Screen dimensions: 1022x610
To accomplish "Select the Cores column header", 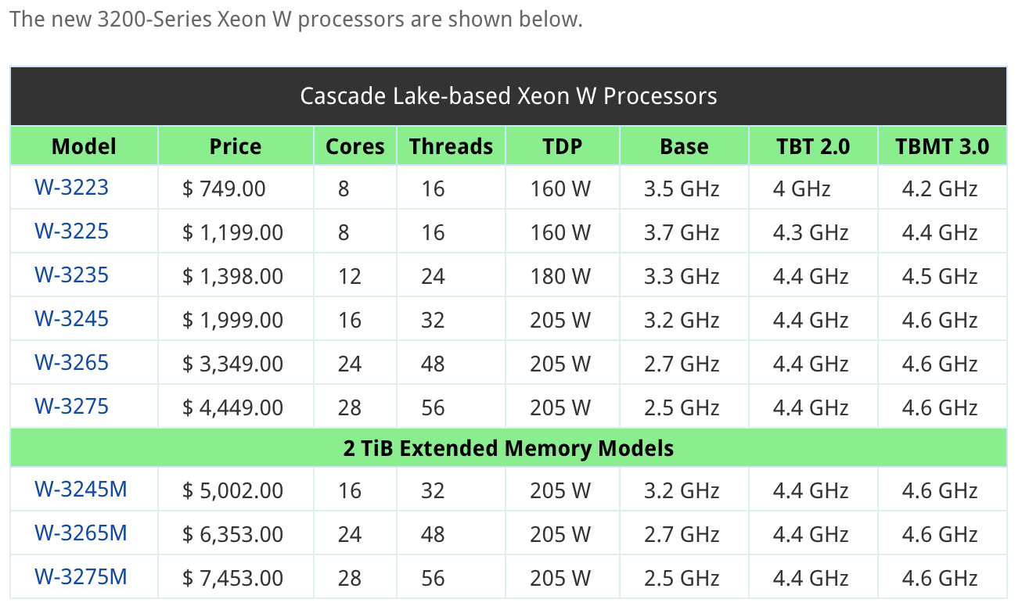I will [355, 146].
